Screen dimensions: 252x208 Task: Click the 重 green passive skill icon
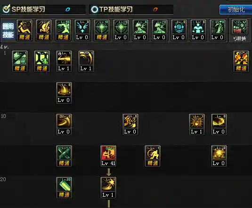pyautogui.click(x=20, y=61)
